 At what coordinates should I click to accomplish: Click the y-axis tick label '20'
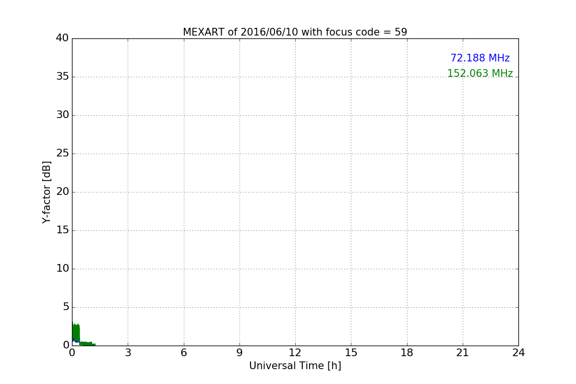[x=62, y=192]
